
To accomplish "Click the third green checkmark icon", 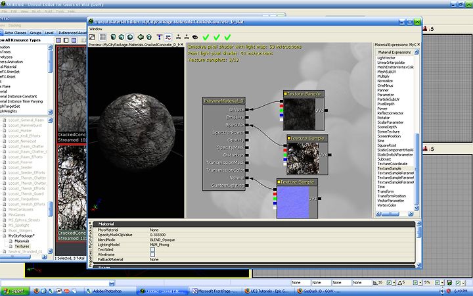I will point(227,37).
